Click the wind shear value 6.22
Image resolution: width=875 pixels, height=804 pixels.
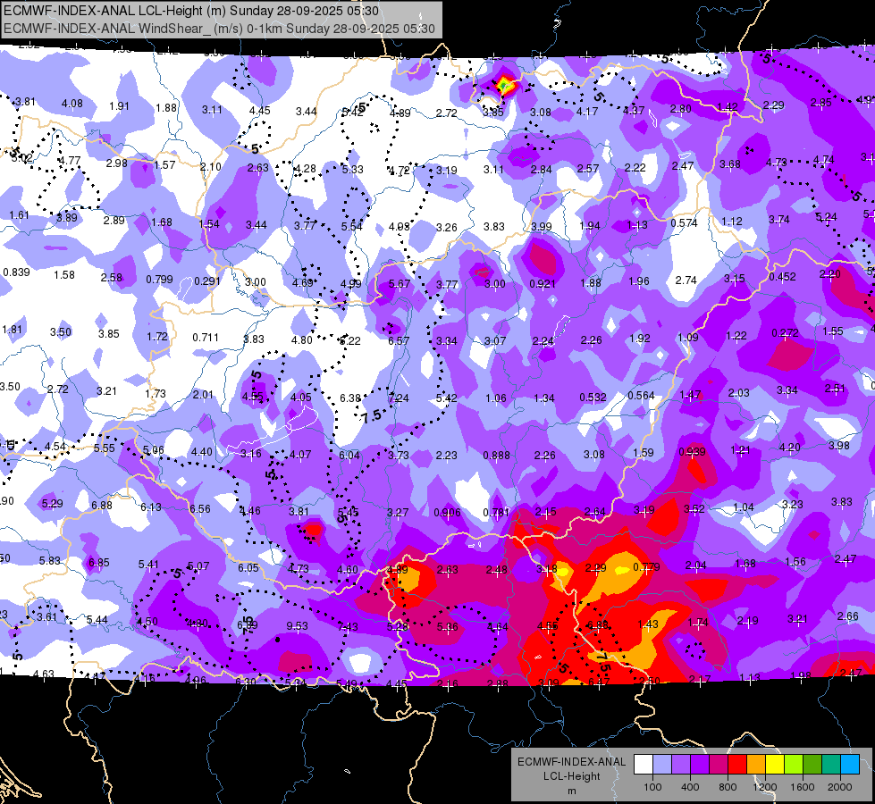point(349,340)
